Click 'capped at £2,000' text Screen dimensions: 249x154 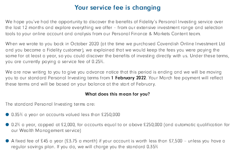(x=56, y=125)
